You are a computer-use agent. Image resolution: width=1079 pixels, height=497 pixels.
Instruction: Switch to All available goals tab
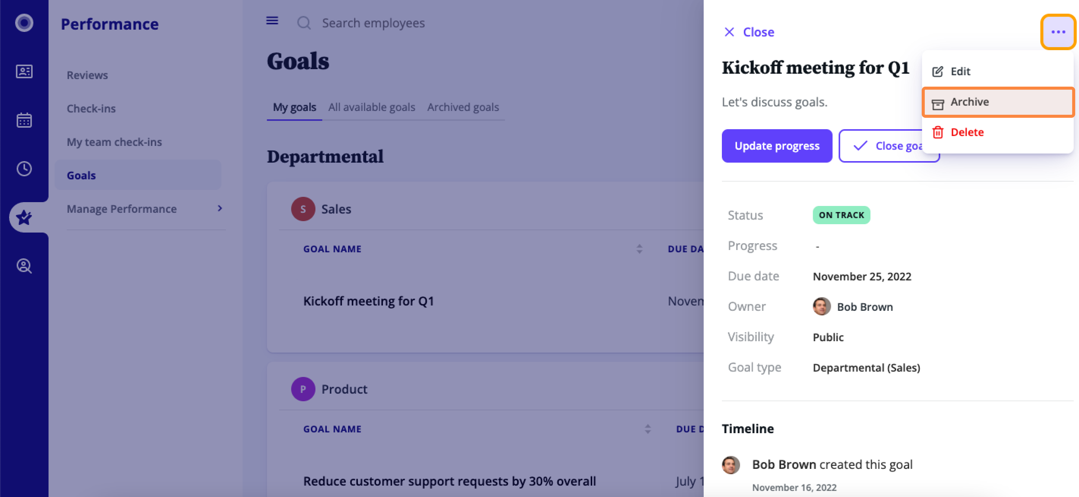point(372,107)
